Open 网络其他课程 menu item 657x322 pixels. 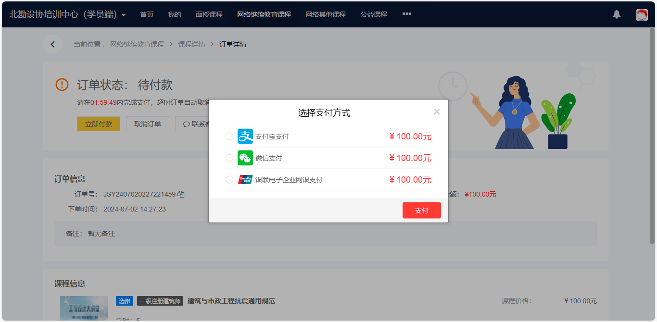(x=326, y=14)
